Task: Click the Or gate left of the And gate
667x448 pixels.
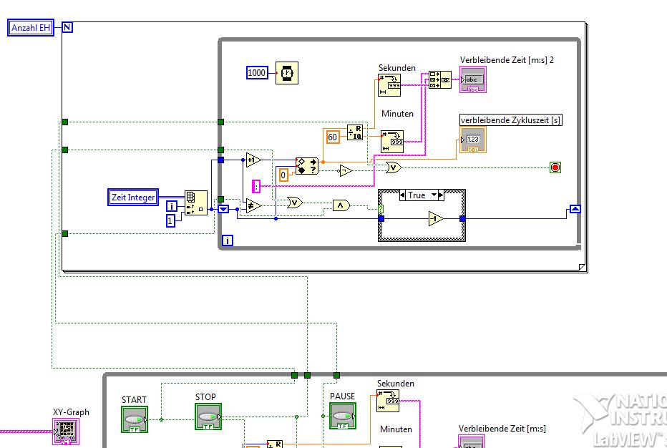Action: click(294, 203)
